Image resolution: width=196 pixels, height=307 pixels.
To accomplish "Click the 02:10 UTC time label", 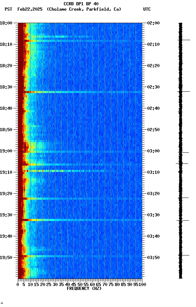I will click(153, 44).
